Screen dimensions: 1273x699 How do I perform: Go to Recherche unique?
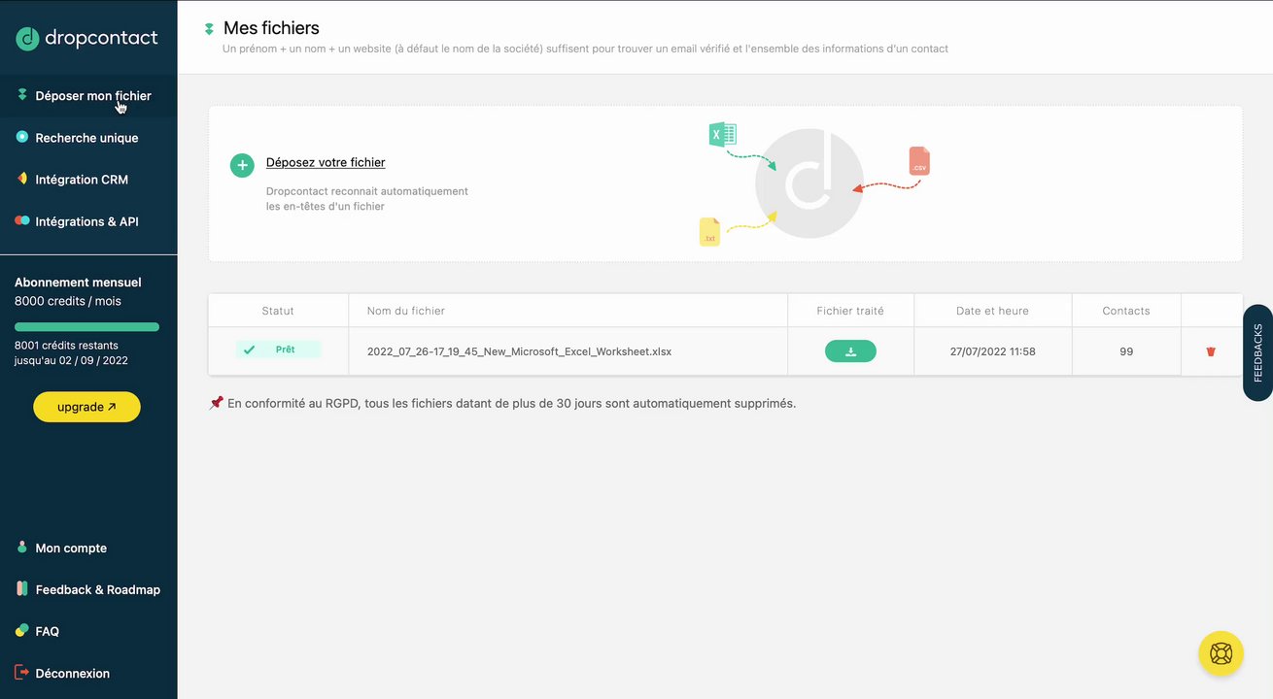[x=86, y=138]
